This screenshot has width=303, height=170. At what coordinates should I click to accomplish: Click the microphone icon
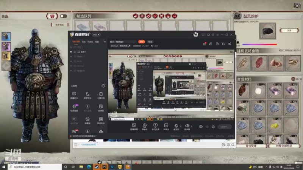tap(176, 127)
